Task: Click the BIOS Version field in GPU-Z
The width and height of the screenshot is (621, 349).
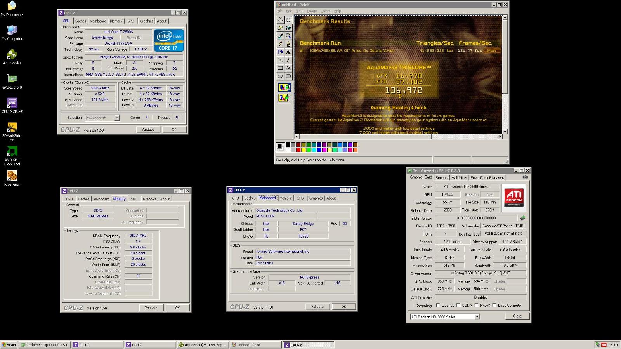Action: click(x=476, y=218)
